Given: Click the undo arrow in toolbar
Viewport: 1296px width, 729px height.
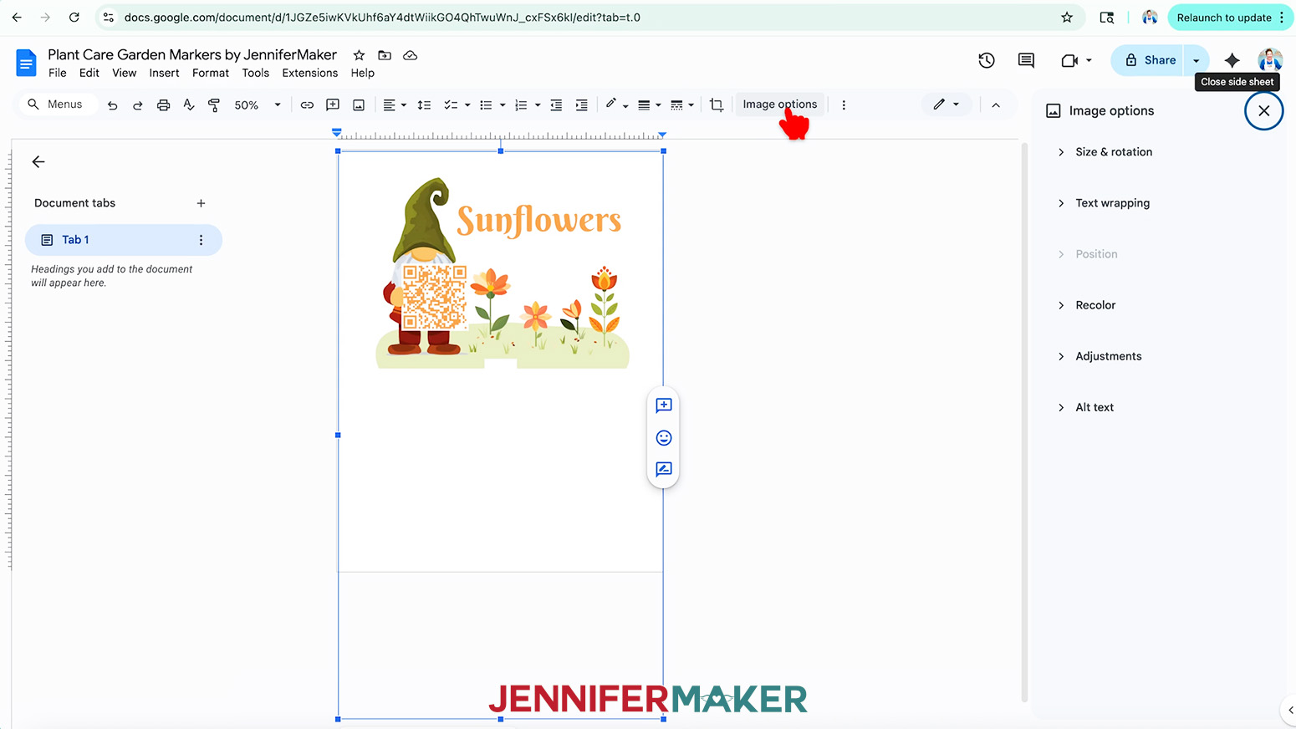Looking at the screenshot, I should point(112,105).
